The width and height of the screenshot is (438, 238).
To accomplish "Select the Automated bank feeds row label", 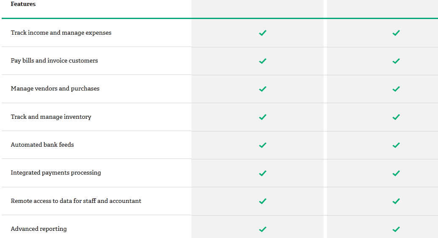I will [x=42, y=145].
